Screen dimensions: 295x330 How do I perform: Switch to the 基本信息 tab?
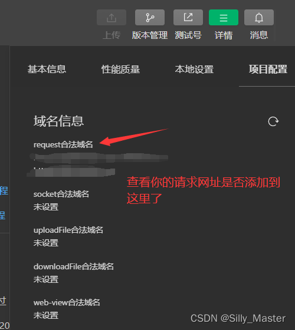tap(47, 70)
